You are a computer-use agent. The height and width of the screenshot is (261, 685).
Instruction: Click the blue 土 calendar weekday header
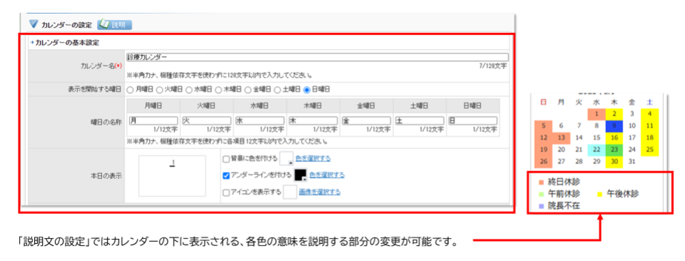(649, 102)
